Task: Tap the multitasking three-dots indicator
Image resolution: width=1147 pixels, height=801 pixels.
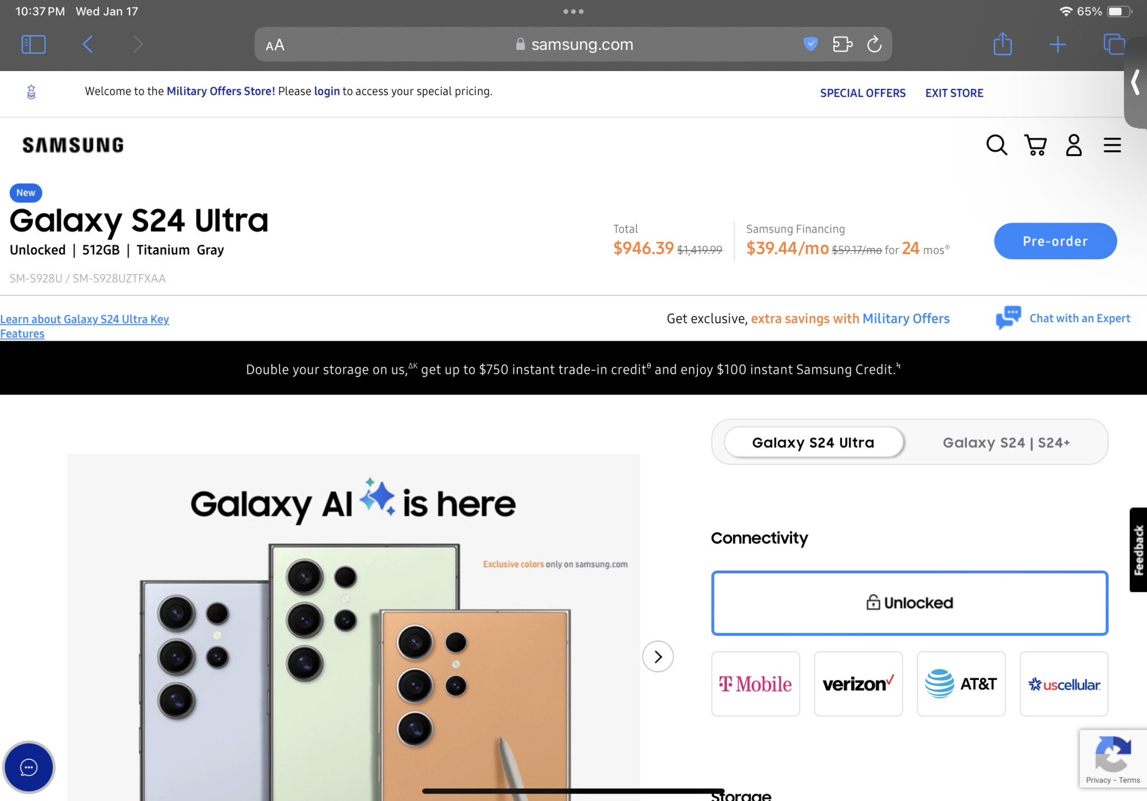Action: (x=573, y=11)
